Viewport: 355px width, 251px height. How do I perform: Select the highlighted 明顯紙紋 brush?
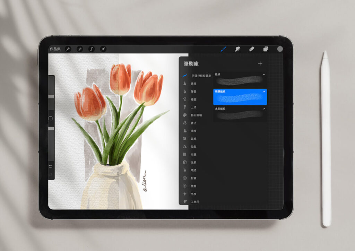point(240,97)
